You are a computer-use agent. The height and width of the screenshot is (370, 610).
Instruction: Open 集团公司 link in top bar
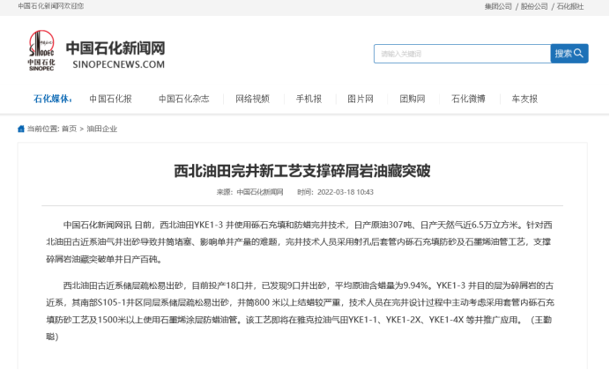pos(498,6)
